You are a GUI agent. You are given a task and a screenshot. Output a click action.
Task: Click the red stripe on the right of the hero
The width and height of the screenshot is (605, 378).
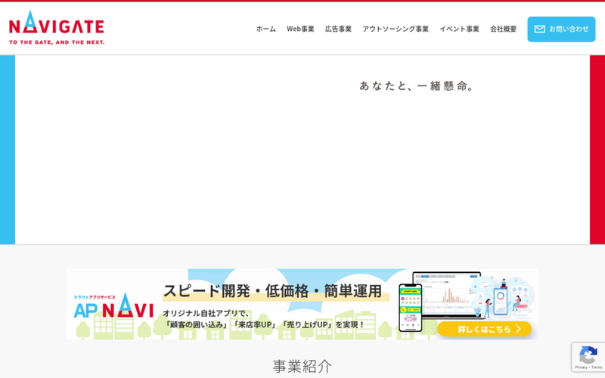(597, 150)
